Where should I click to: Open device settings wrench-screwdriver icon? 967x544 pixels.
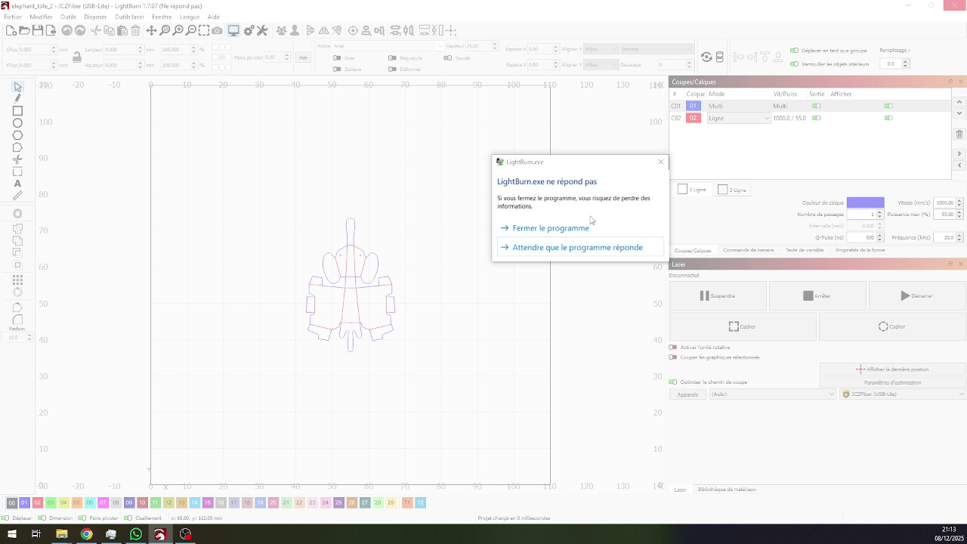(262, 31)
